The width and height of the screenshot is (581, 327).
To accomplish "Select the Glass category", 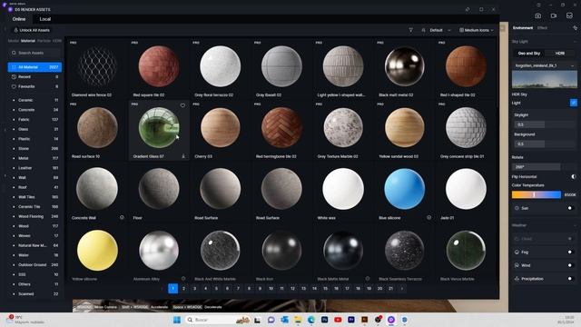I will 34,129.
